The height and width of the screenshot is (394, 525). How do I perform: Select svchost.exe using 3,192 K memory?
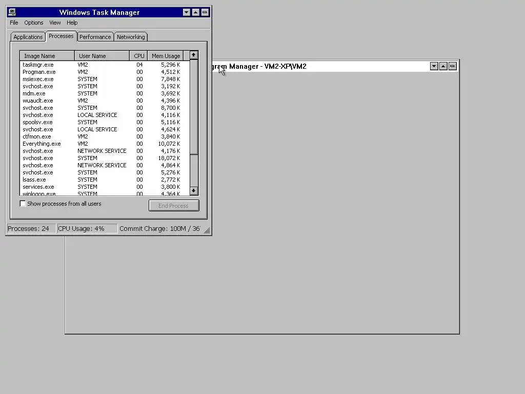pyautogui.click(x=105, y=86)
